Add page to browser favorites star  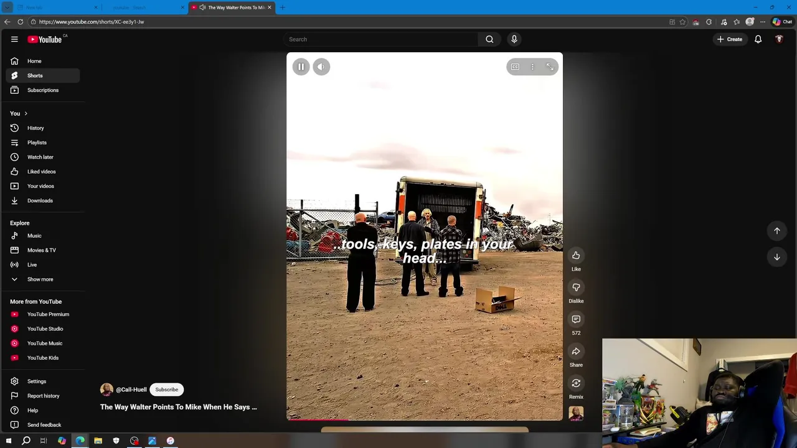click(x=683, y=22)
